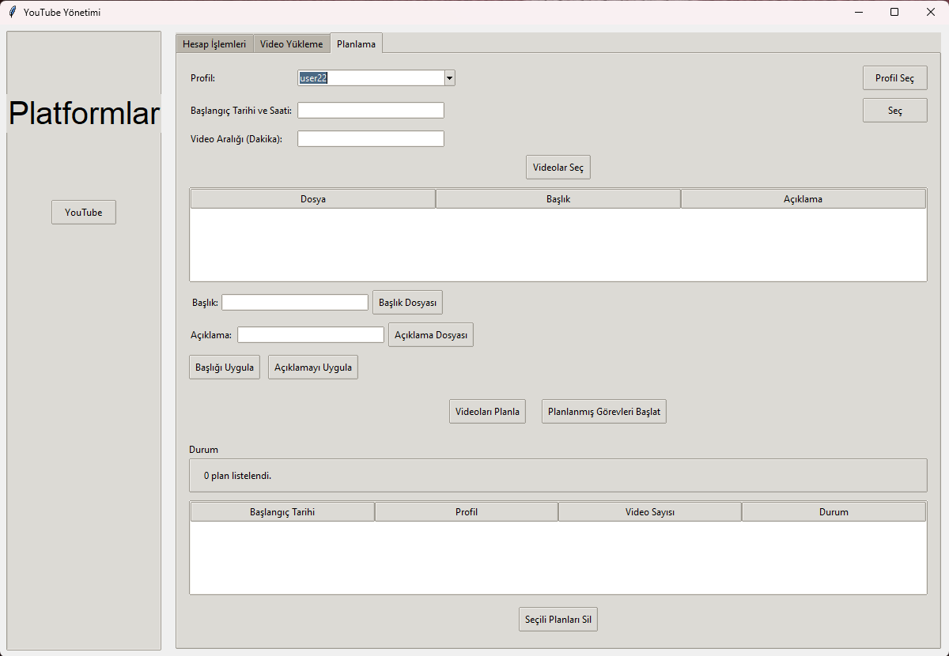The height and width of the screenshot is (656, 949).
Task: Switch to the Hesap İşlemleri tab
Action: point(214,44)
